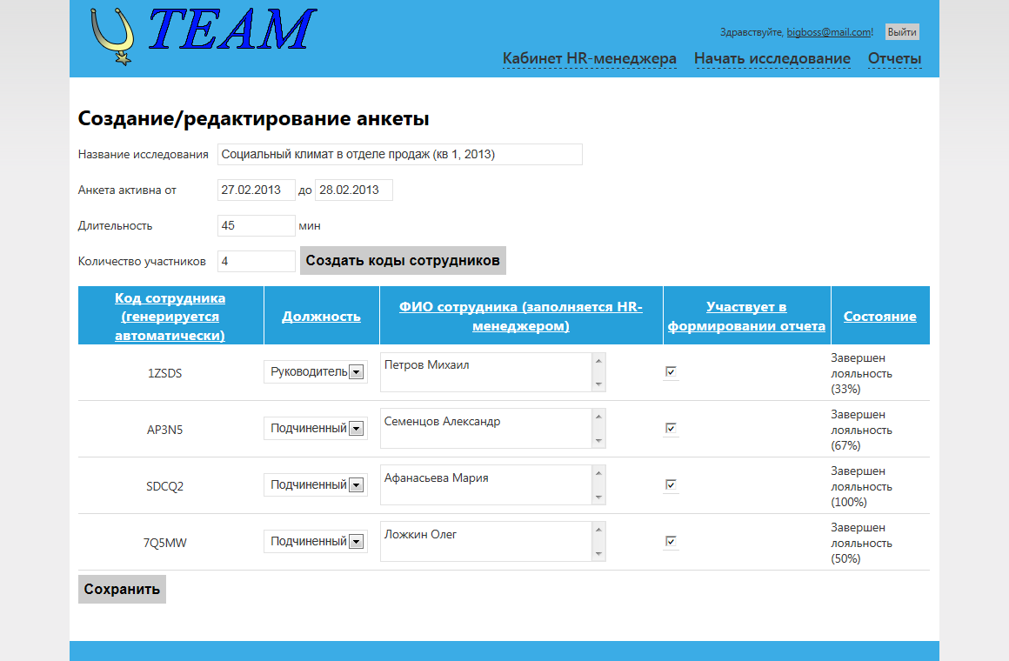
Task: Select the Количество участников value field
Action: tap(256, 260)
